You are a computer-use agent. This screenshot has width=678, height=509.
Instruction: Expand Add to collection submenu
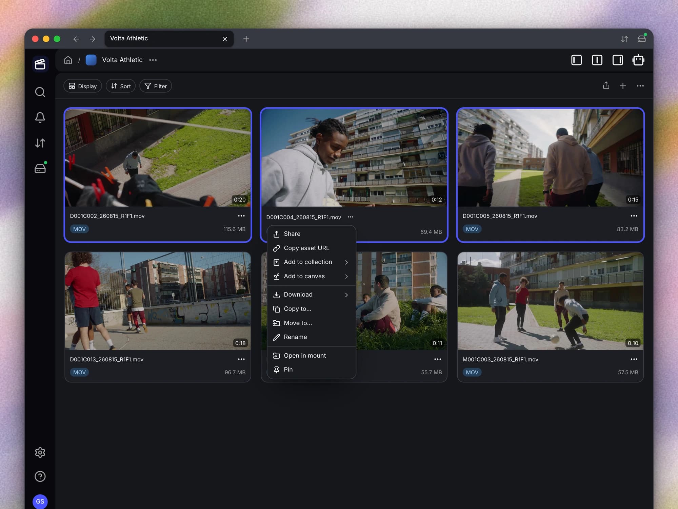311,262
